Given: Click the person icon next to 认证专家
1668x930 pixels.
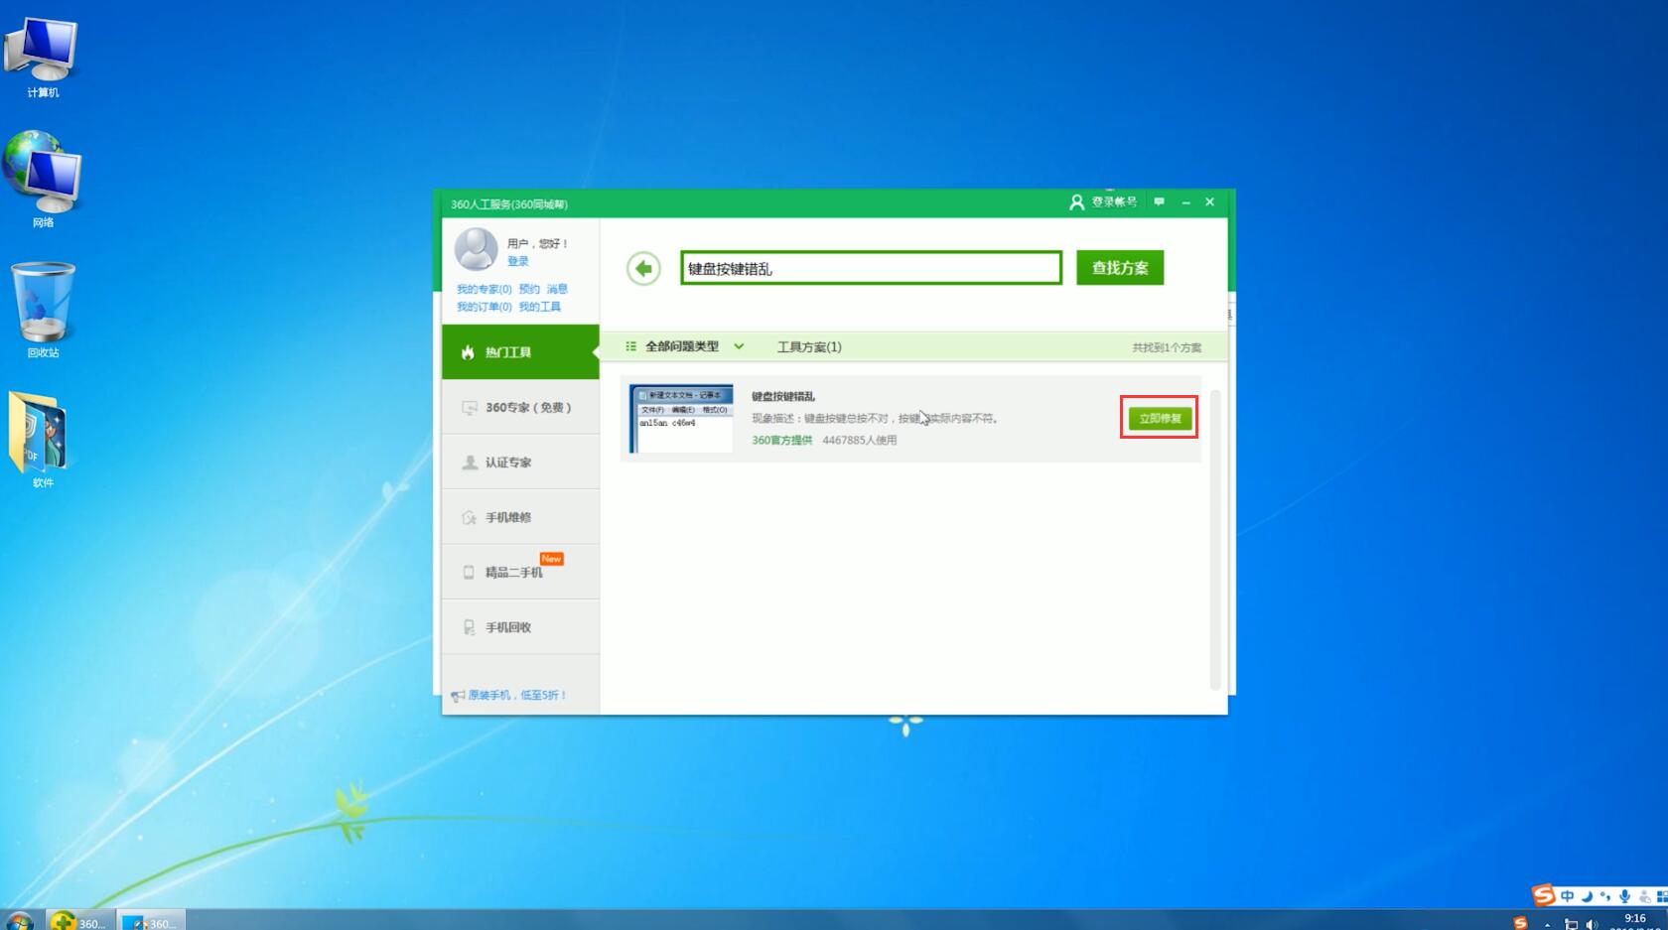Looking at the screenshot, I should tap(470, 463).
